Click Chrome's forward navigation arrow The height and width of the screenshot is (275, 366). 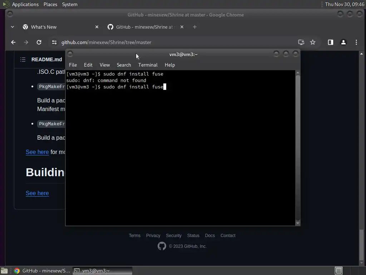tap(26, 42)
